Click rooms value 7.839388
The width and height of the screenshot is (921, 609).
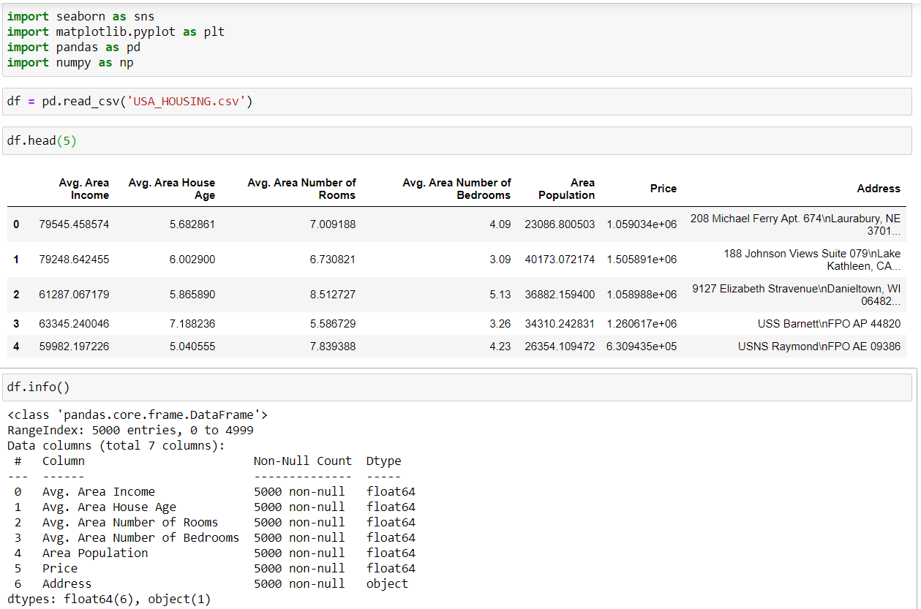click(x=333, y=347)
